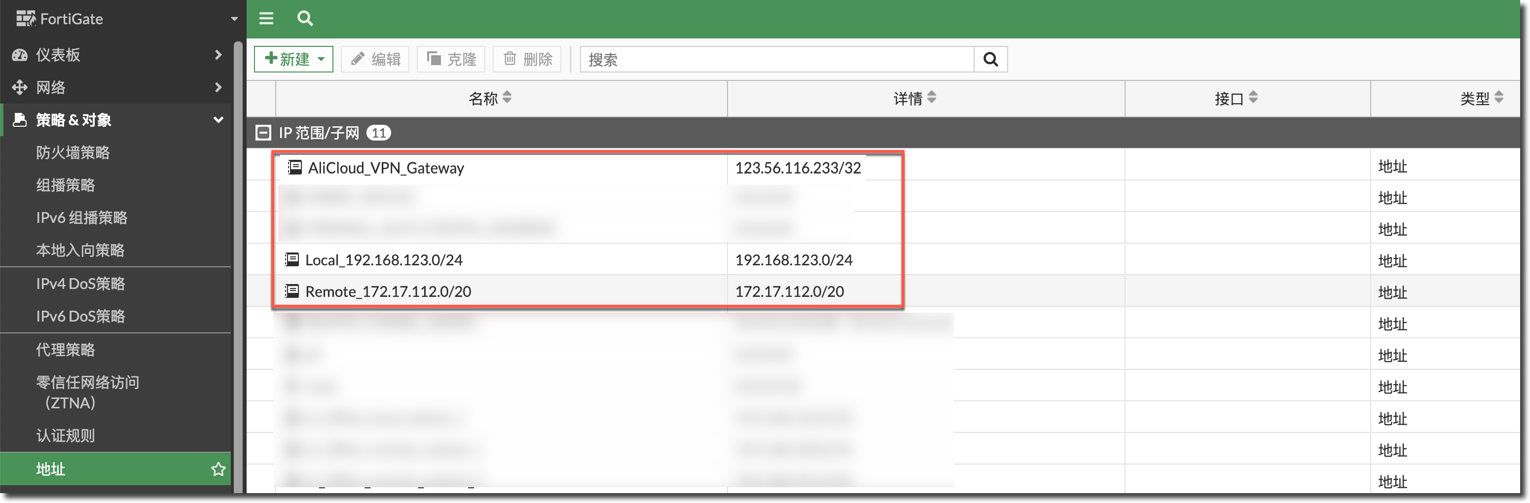Click the sidebar vertical scrollbar
The width and height of the screenshot is (1530, 503).
238,267
